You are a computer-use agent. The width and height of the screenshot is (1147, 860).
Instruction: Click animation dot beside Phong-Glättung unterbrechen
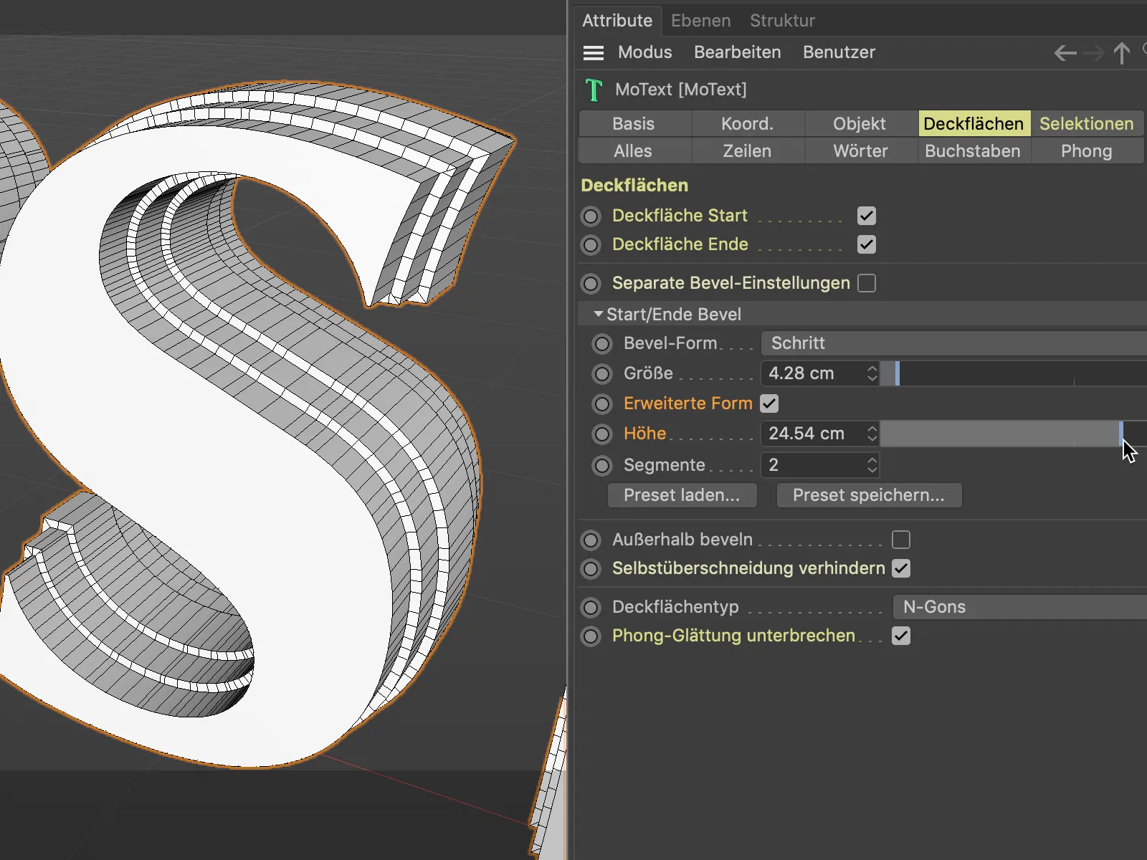click(x=591, y=636)
